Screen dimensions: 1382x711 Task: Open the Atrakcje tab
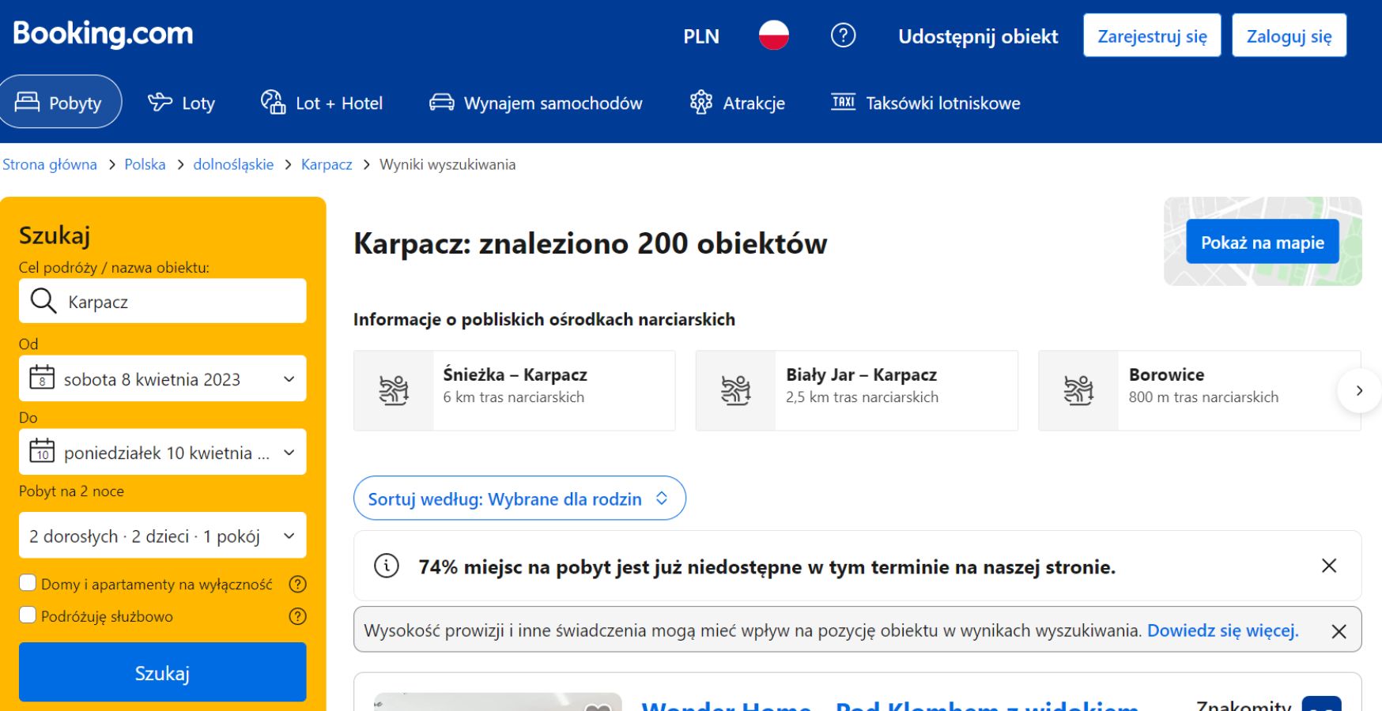point(738,103)
